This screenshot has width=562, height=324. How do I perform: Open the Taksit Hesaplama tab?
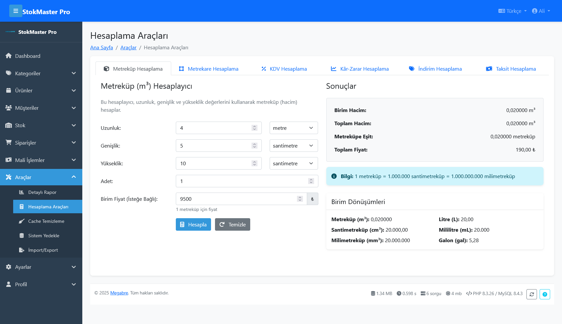(x=511, y=69)
